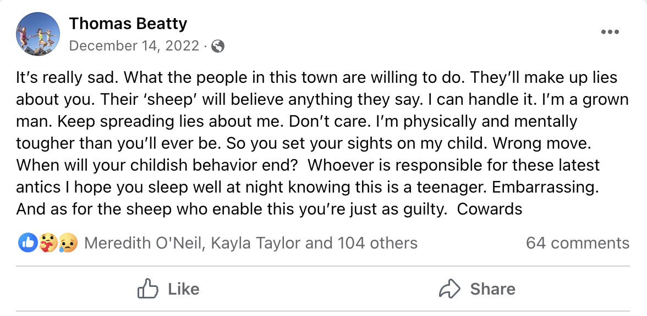Viewport: 647px width, 316px height.
Task: Click the sad crying reaction emoji
Action: [x=68, y=242]
